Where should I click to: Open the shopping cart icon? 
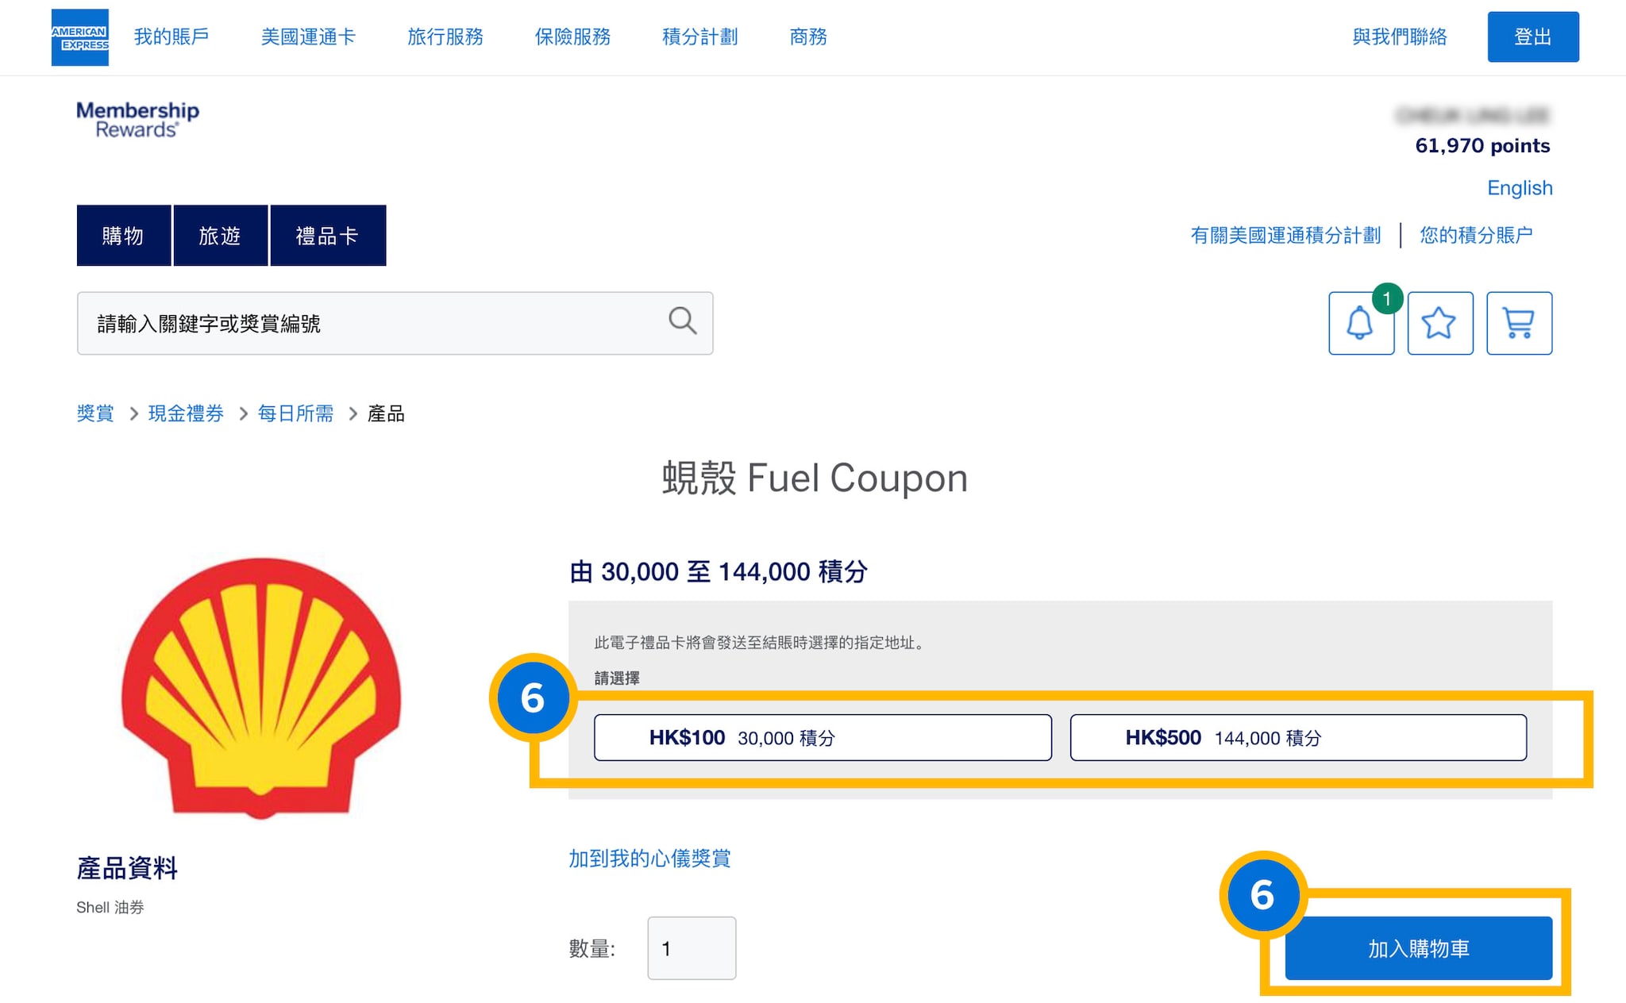[x=1519, y=323]
